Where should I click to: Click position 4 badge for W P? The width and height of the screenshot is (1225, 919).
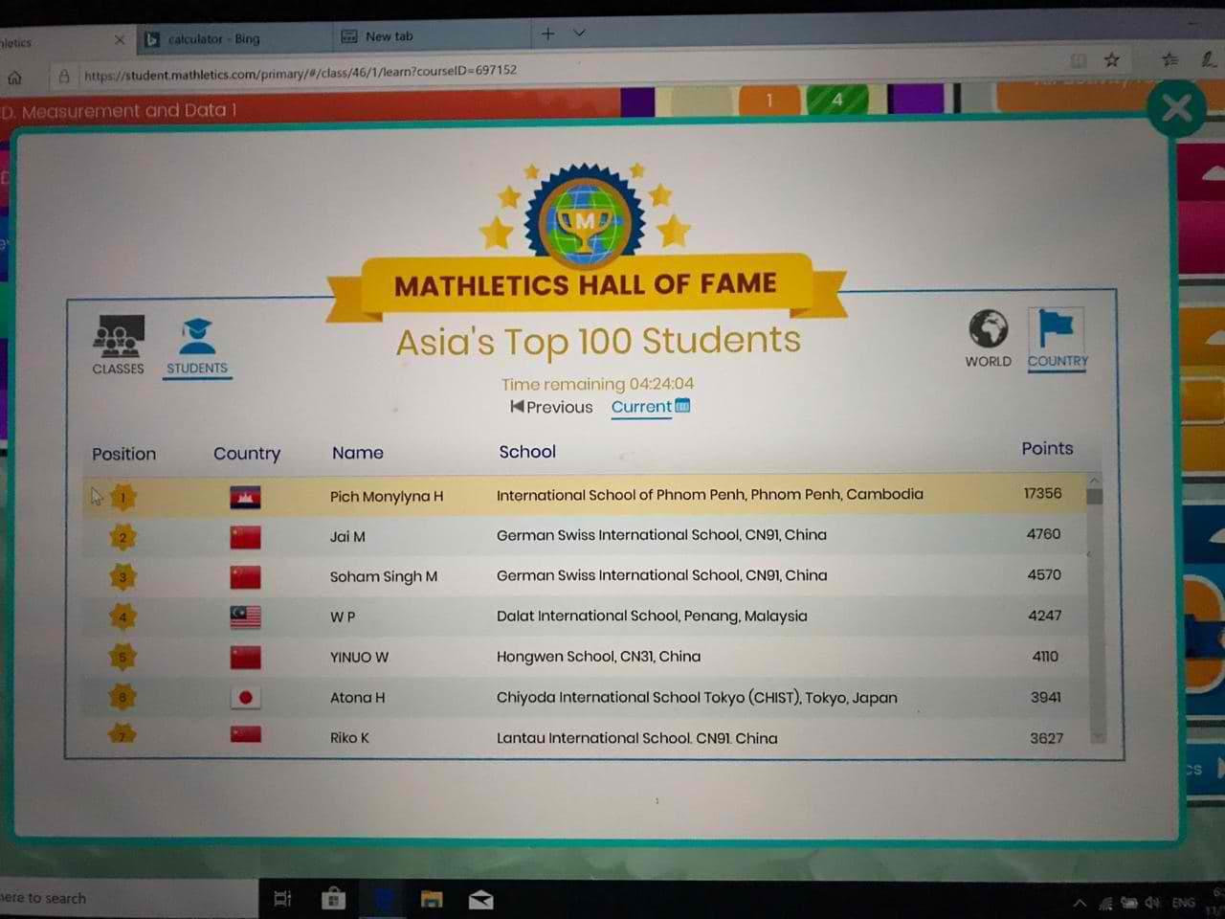click(122, 617)
